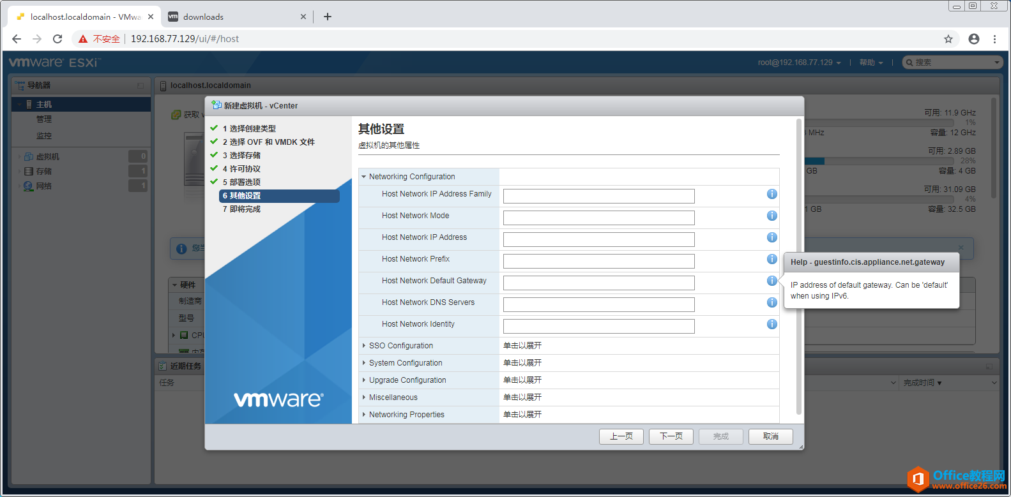Bookmark this page with star icon
Screen dimensions: 1011x497
948,39
